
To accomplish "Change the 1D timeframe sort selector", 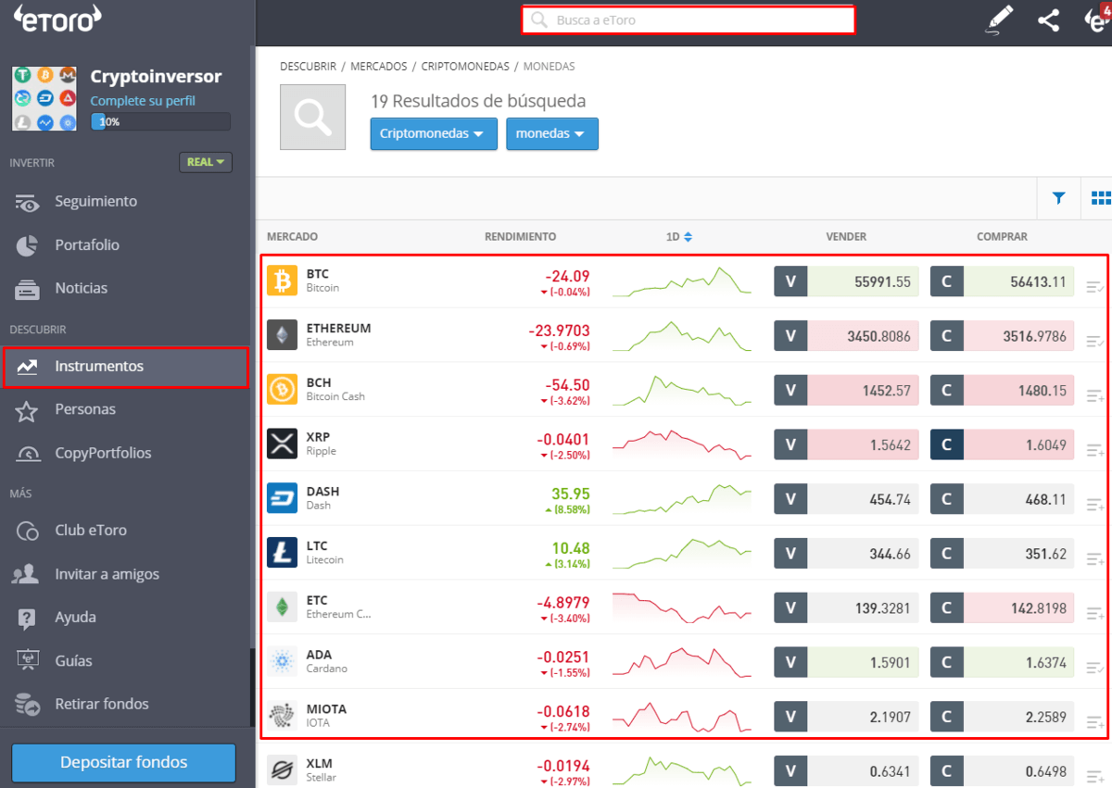I will 679,237.
